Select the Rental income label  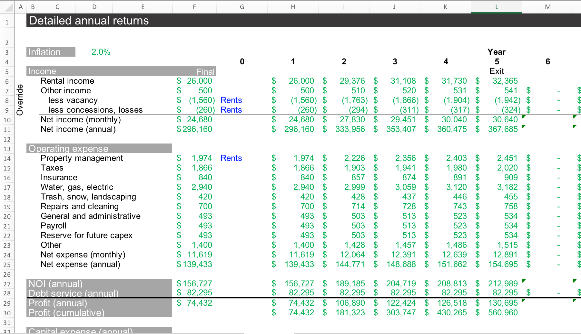tap(67, 81)
